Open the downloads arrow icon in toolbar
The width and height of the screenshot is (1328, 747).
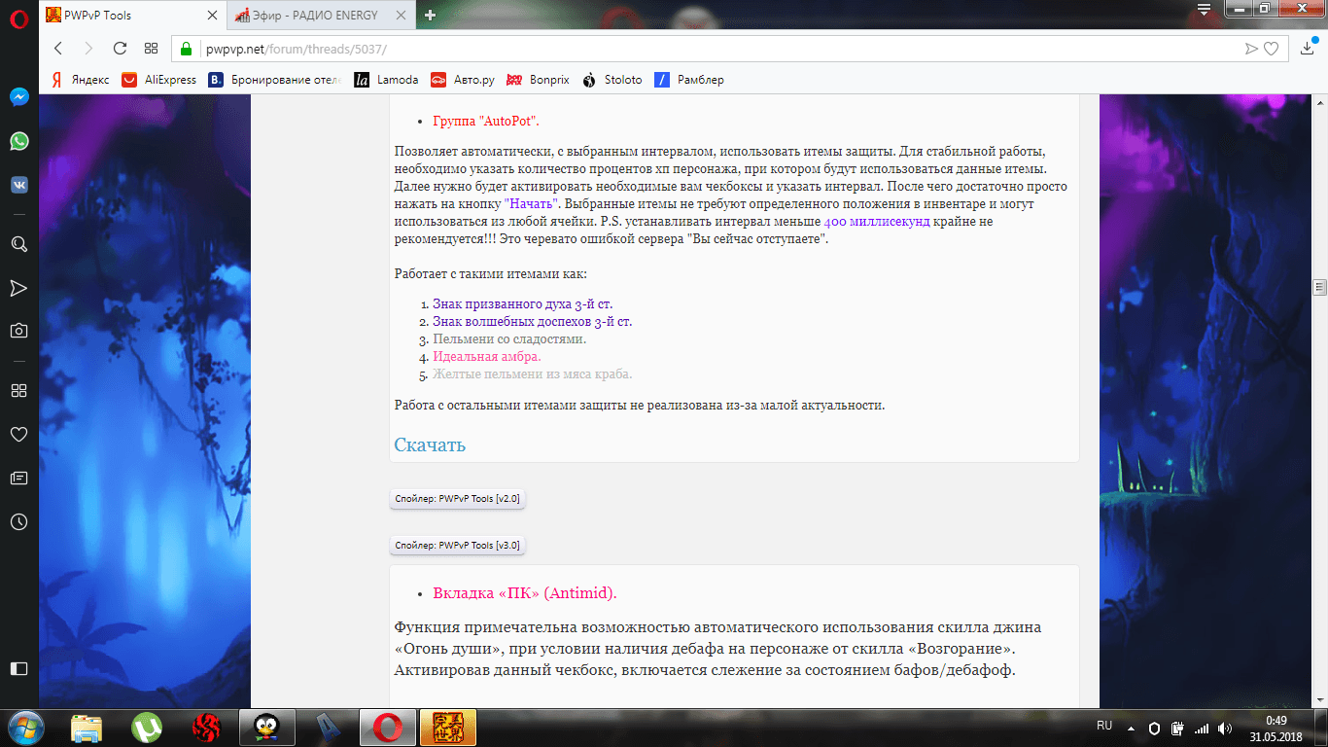click(x=1308, y=48)
